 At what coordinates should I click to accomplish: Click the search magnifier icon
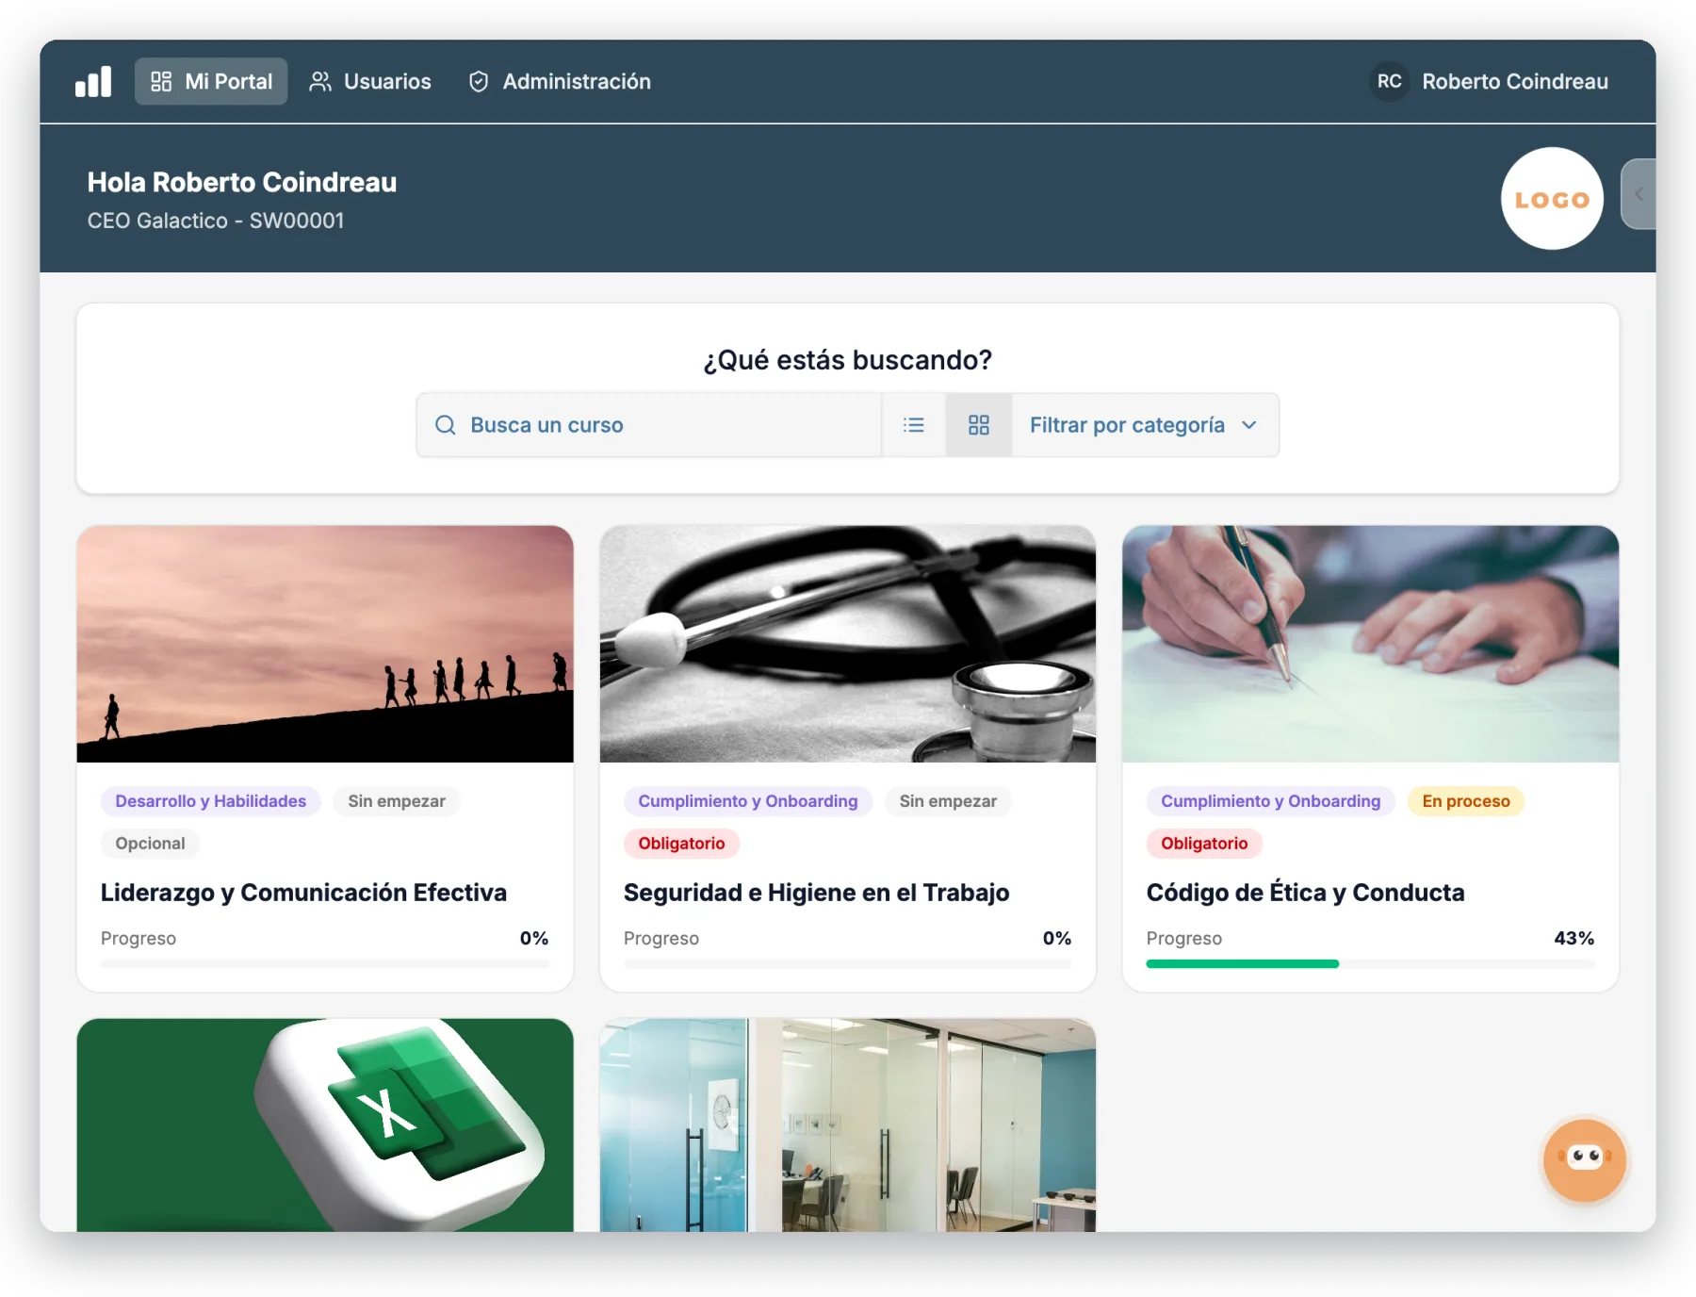(x=446, y=425)
